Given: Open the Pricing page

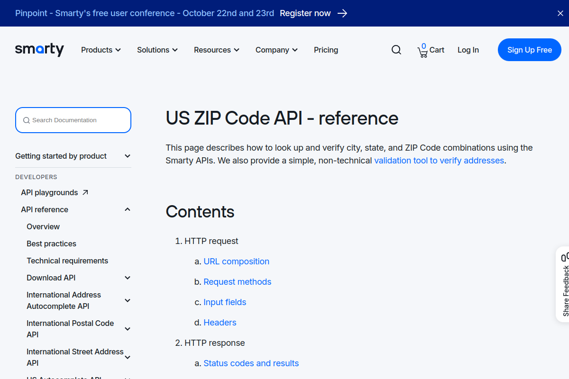Looking at the screenshot, I should [326, 50].
